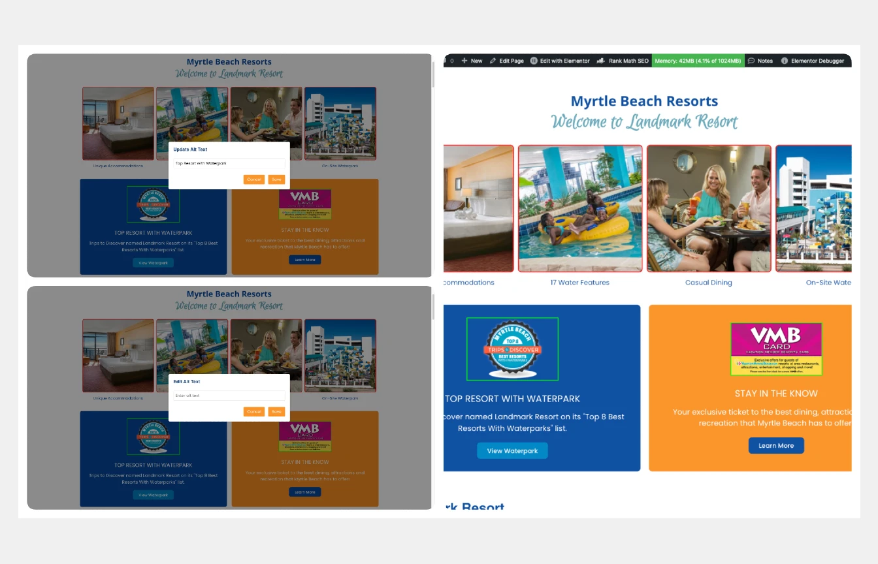
Task: Save in the Edit Alt Text dialog
Action: click(276, 412)
